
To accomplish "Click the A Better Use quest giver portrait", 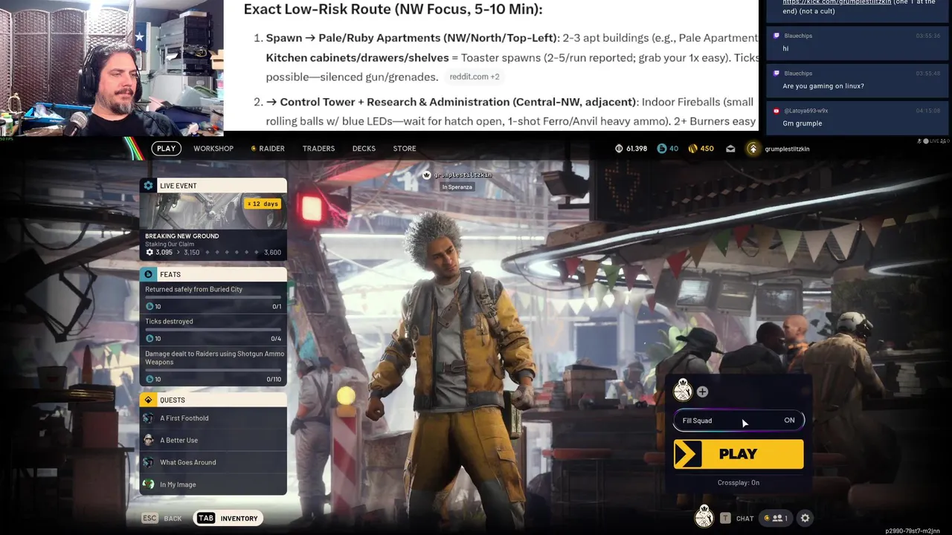I will coord(149,440).
